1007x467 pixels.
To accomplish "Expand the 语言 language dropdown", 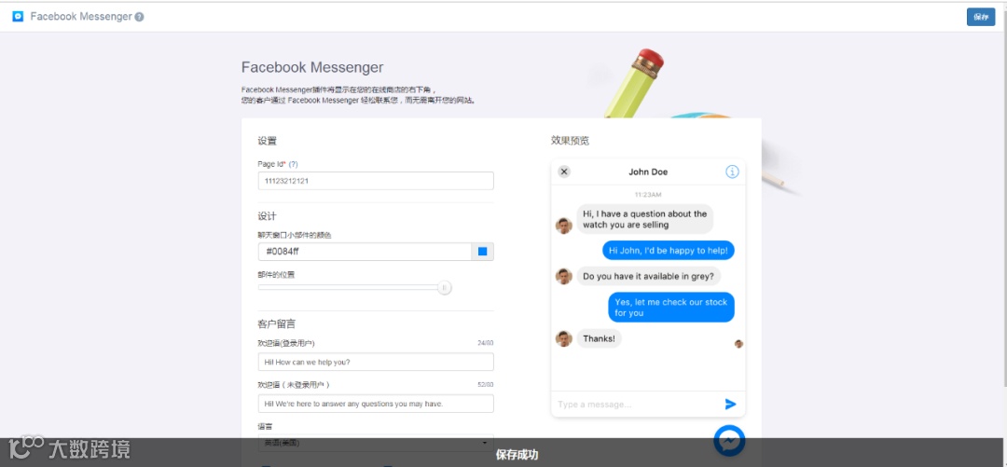I will coord(376,443).
